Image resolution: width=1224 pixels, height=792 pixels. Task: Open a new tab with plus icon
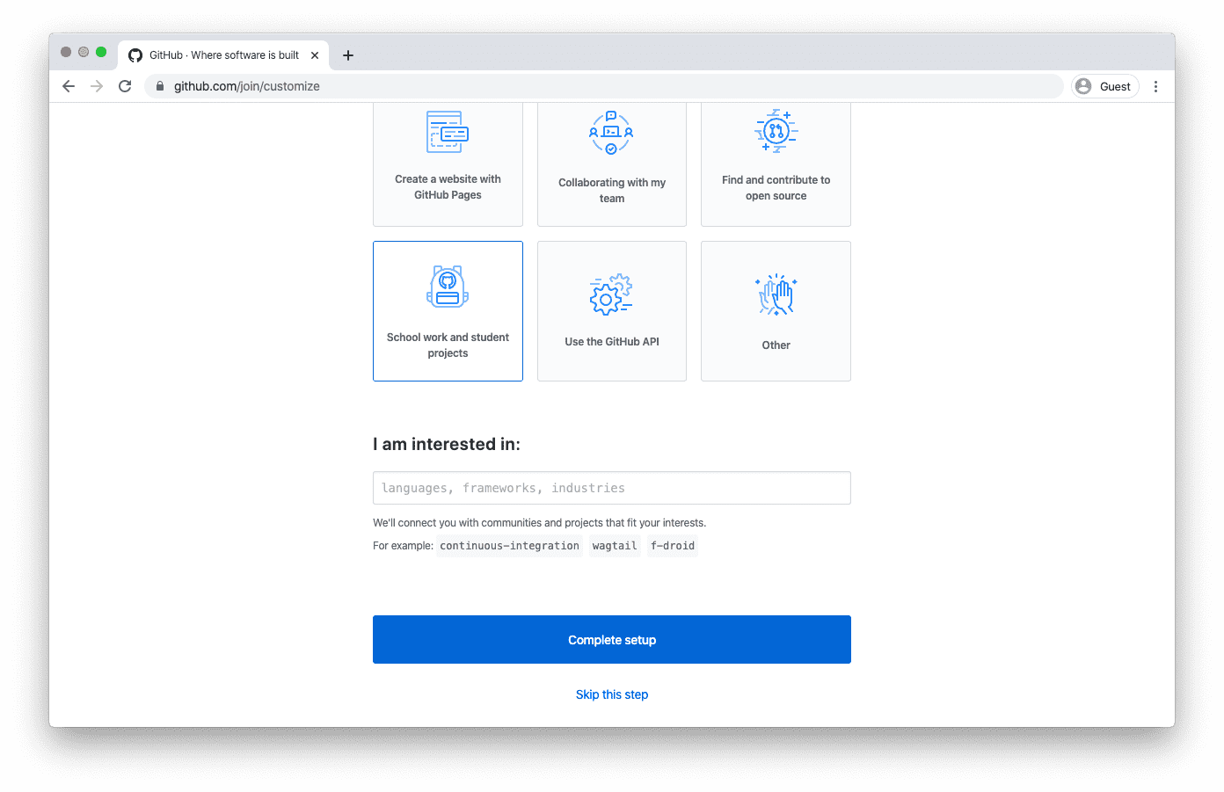[x=348, y=55]
